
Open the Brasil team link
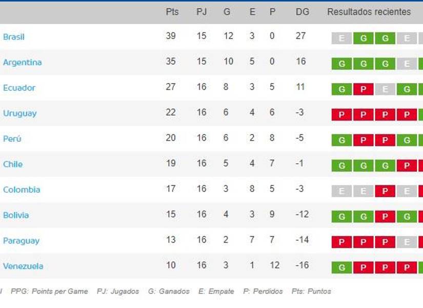14,37
